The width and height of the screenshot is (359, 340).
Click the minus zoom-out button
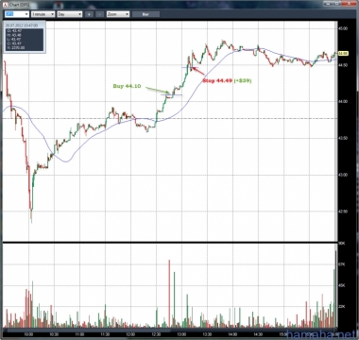coord(99,14)
